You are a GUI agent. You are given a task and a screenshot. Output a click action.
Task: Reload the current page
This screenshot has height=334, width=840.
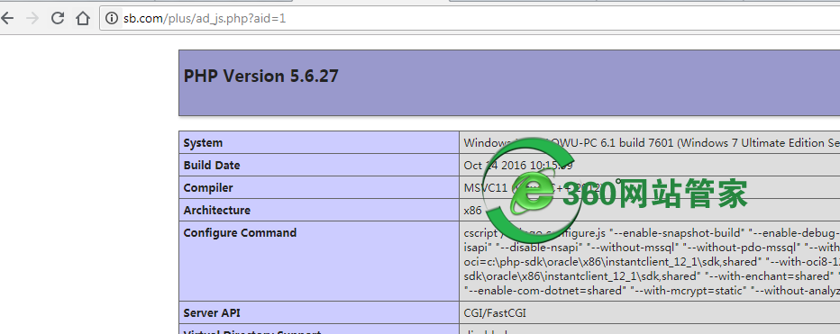58,18
